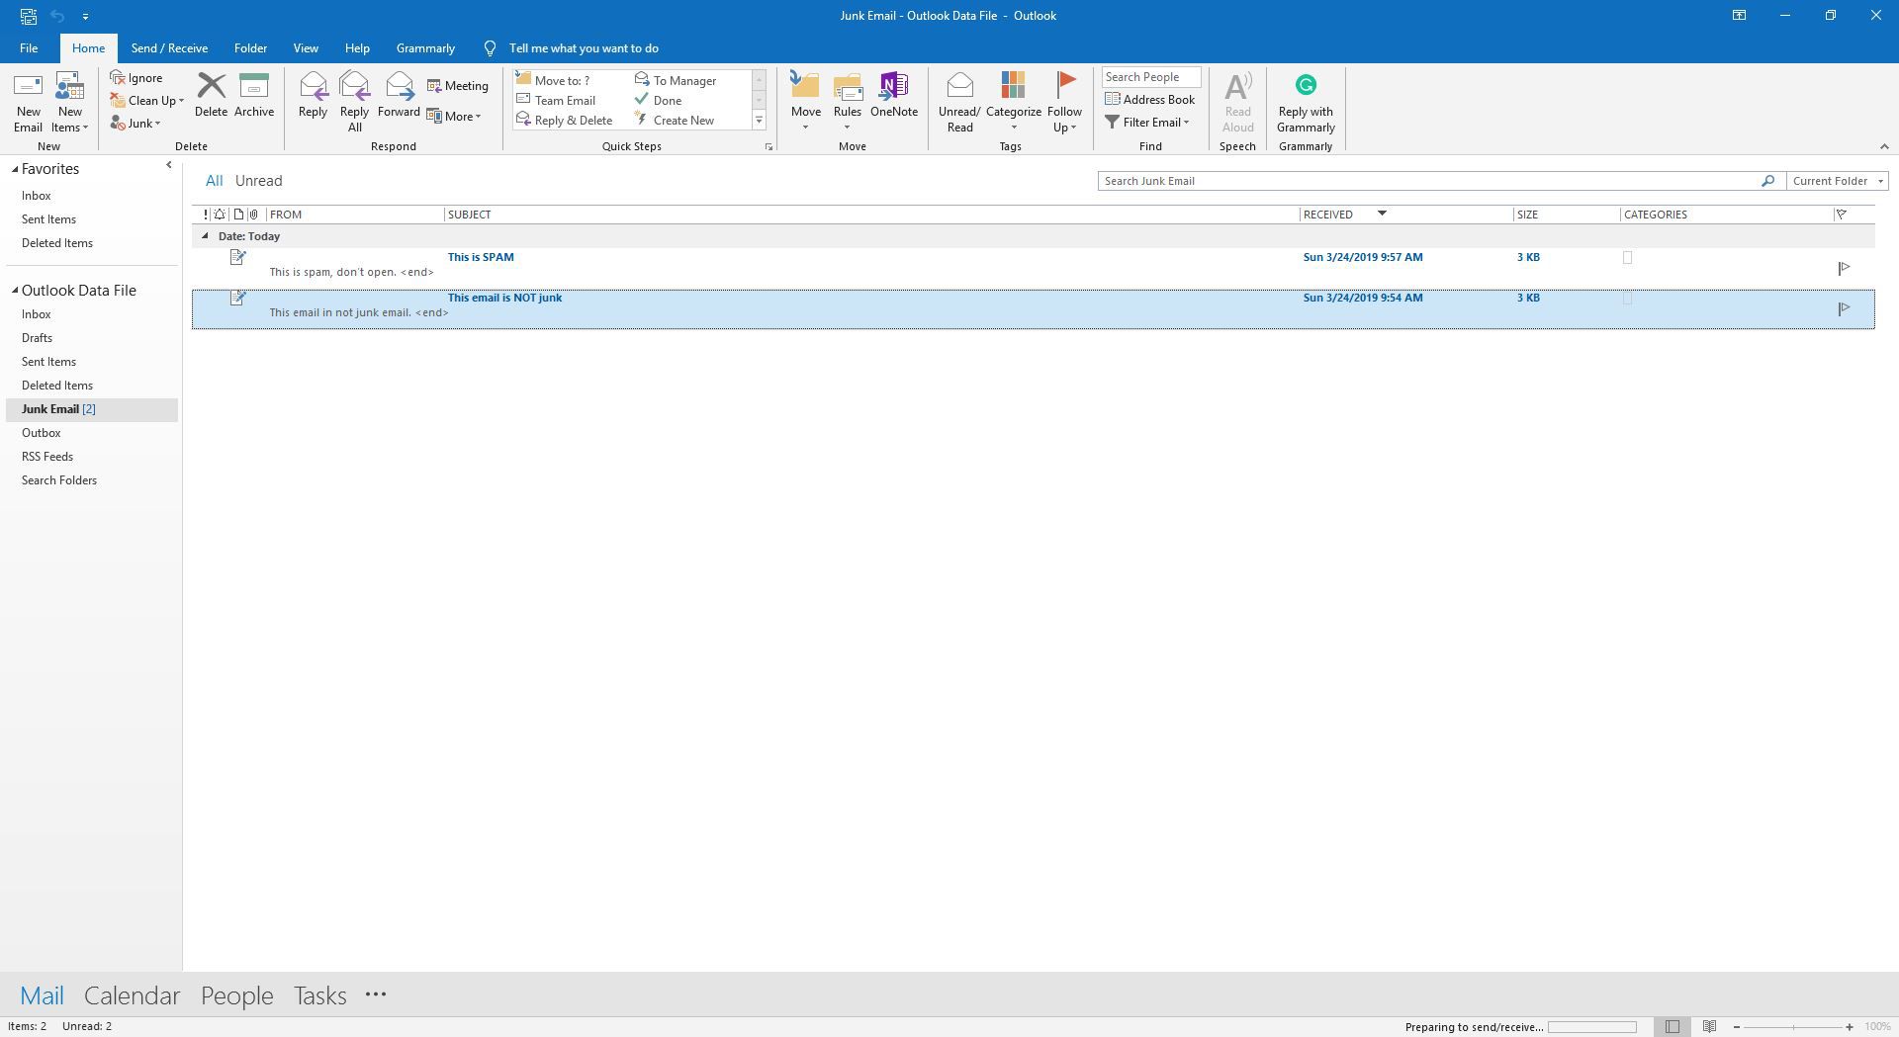Click the zoom slider in status bar
This screenshot has width=1899, height=1037.
1792,1027
